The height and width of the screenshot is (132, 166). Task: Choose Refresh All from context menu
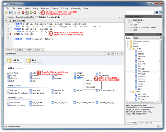click(91, 87)
